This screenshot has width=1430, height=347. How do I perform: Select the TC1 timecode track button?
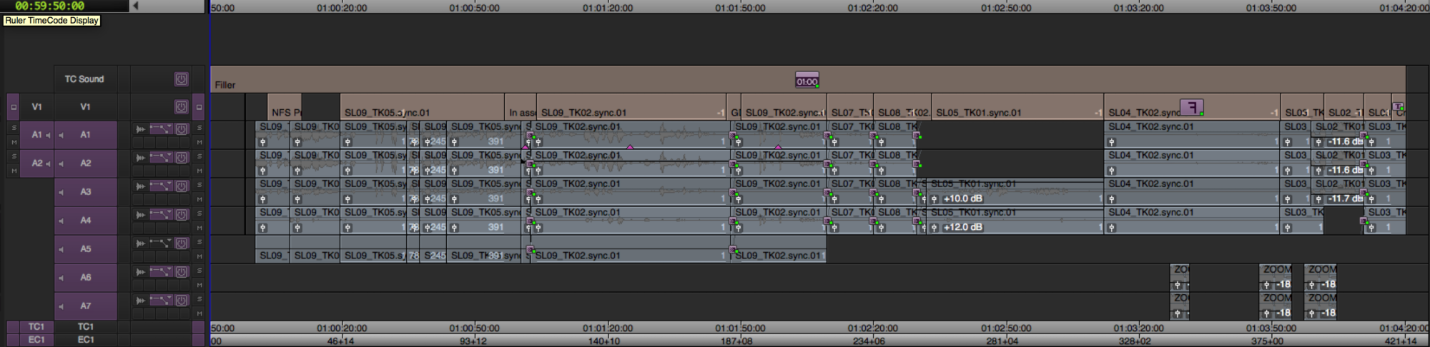tap(85, 326)
